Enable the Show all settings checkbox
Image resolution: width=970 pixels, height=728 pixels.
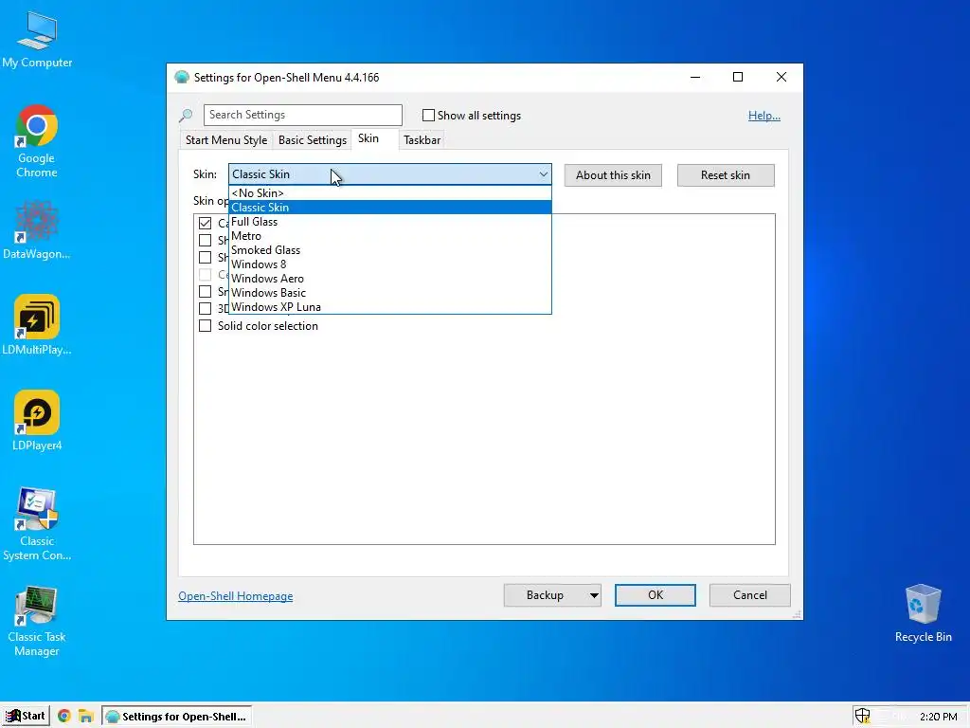(x=428, y=115)
